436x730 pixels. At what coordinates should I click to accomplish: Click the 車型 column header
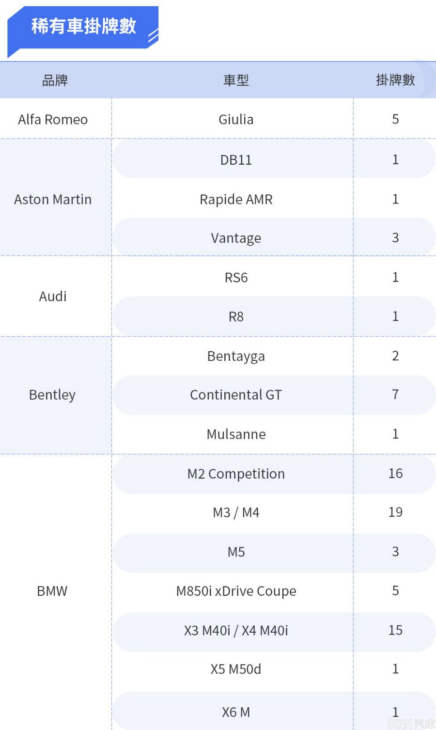236,80
